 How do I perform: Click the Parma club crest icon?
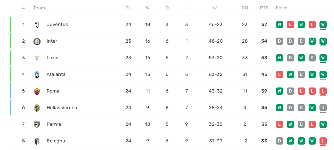(37, 124)
